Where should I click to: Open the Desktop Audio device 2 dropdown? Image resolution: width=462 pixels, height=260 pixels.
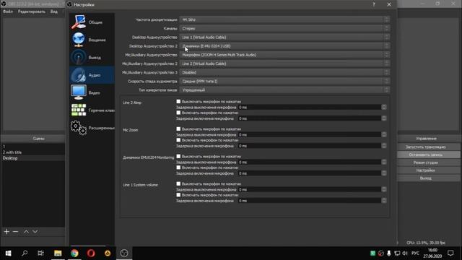(284, 46)
